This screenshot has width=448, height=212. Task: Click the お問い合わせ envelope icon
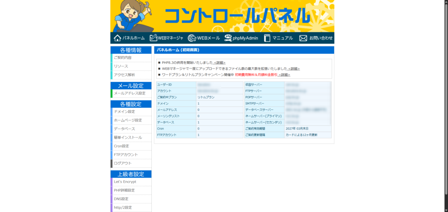(303, 38)
